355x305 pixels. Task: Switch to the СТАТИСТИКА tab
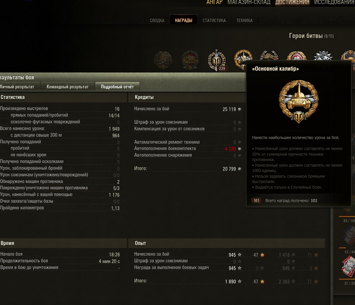214,20
